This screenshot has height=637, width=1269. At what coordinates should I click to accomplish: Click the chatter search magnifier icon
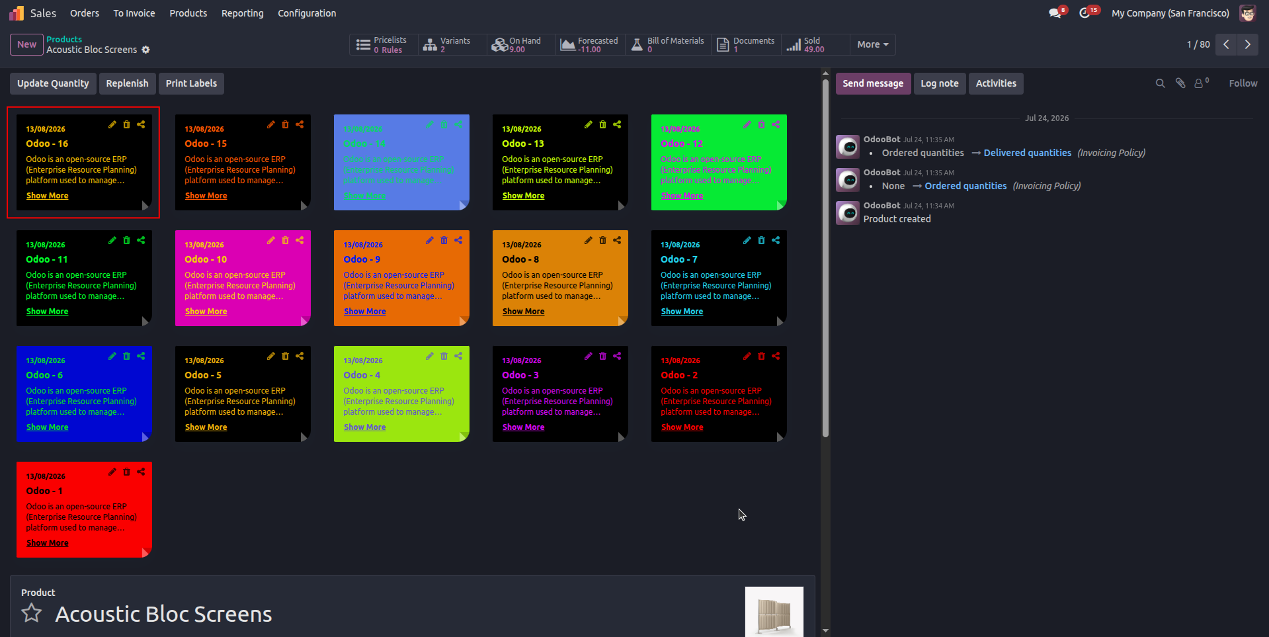point(1160,83)
